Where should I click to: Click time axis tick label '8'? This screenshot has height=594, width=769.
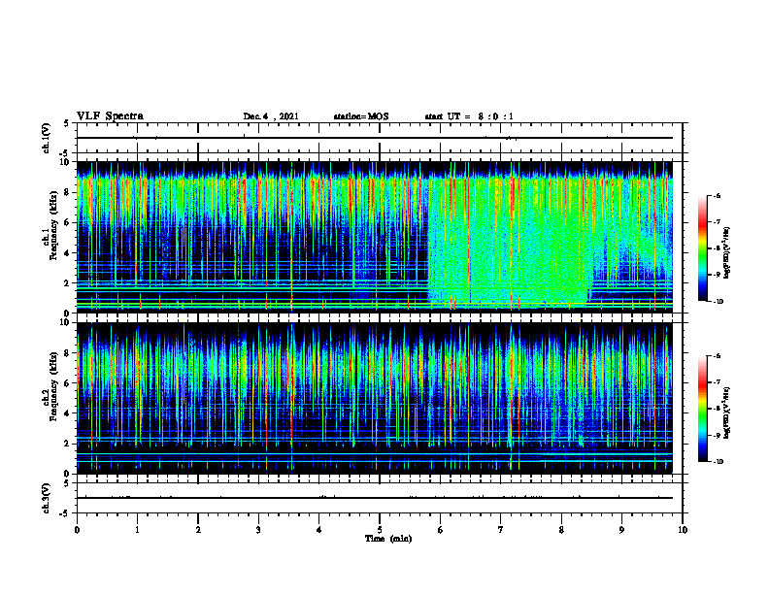pyautogui.click(x=561, y=530)
